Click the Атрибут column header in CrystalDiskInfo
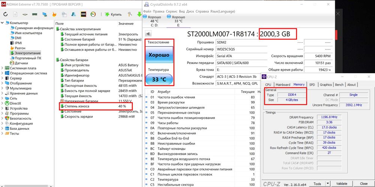The height and width of the screenshot is (187, 375). 163,92
